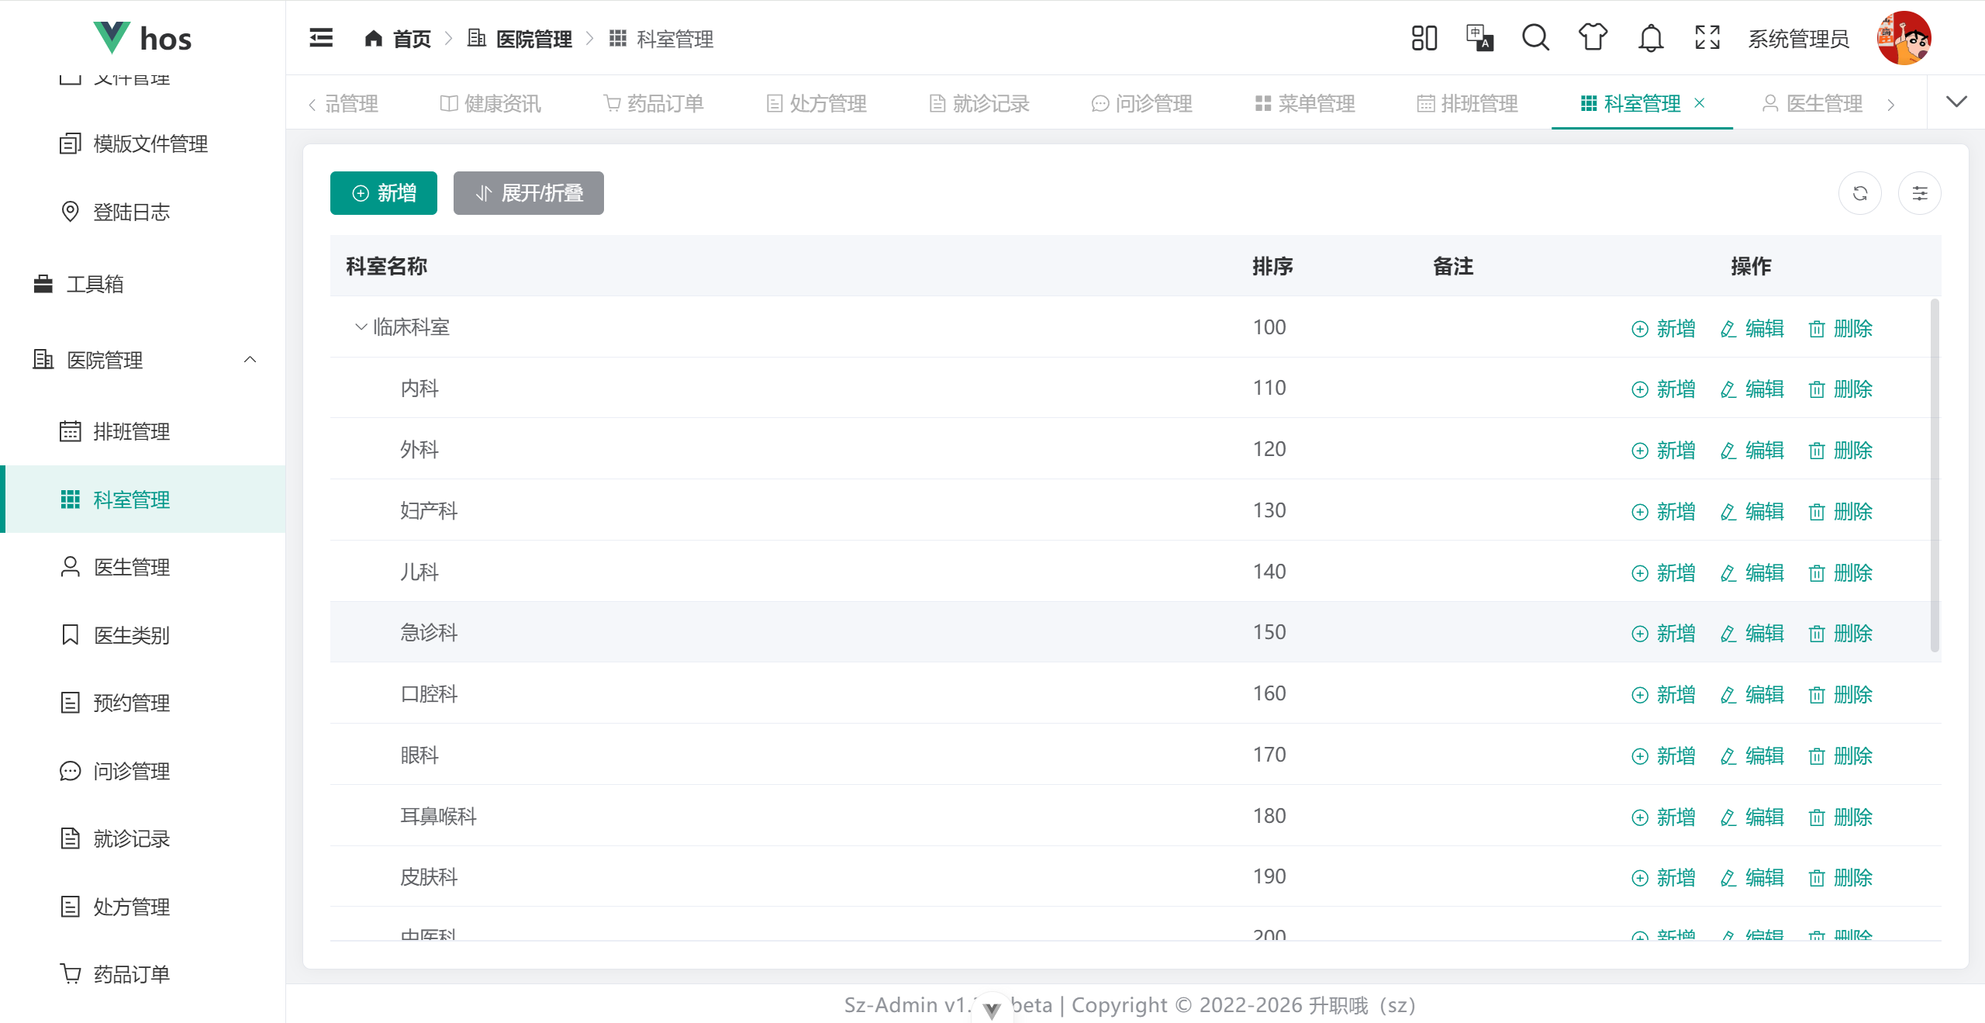This screenshot has width=1985, height=1023.
Task: Select 医生类别 in the sidebar
Action: coord(131,635)
